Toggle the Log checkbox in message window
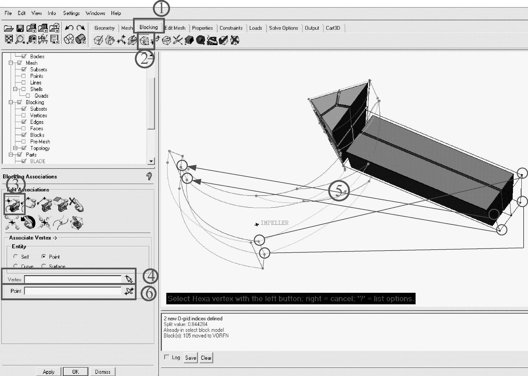528x376 pixels. pos(167,357)
